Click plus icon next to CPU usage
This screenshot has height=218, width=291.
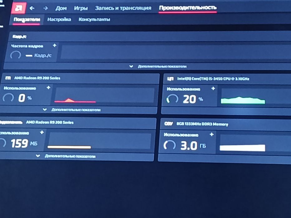click(x=213, y=88)
